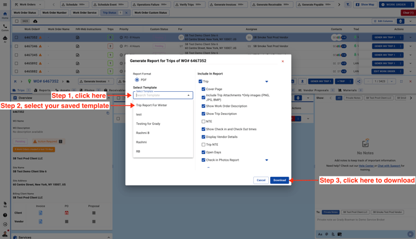Select the PDF report format radio button
This screenshot has height=239, width=416.
[137, 80]
